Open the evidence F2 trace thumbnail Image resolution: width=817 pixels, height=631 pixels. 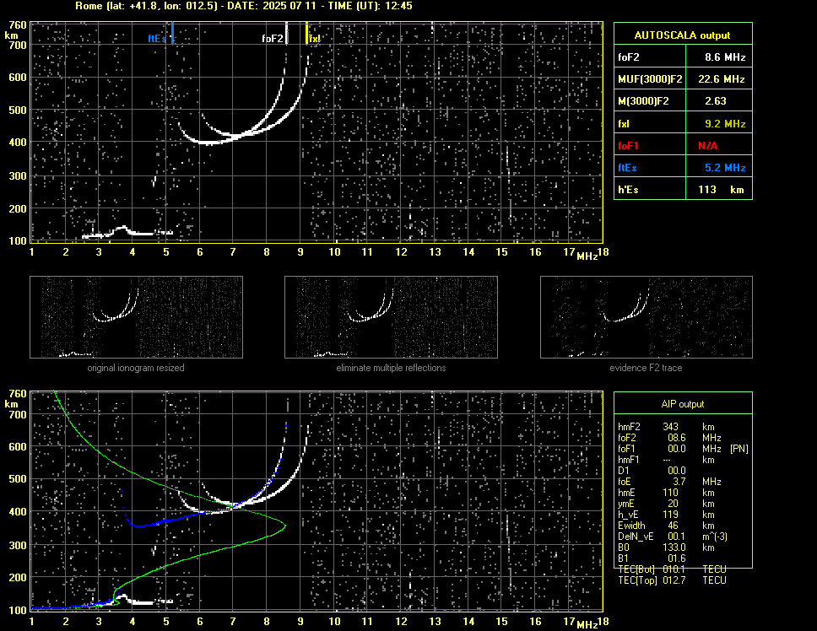coord(647,317)
